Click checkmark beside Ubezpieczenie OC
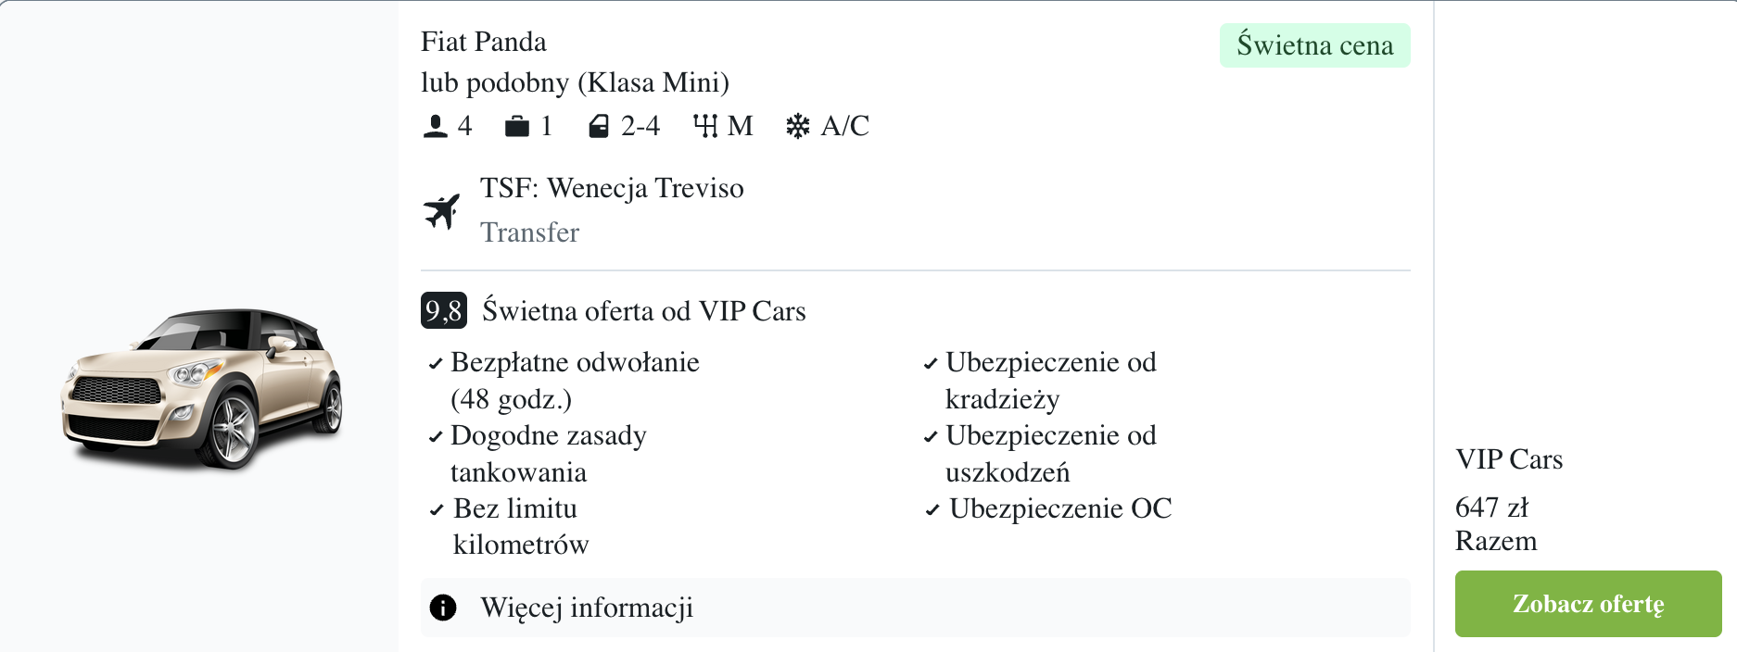This screenshot has height=652, width=1737. pyautogui.click(x=932, y=510)
